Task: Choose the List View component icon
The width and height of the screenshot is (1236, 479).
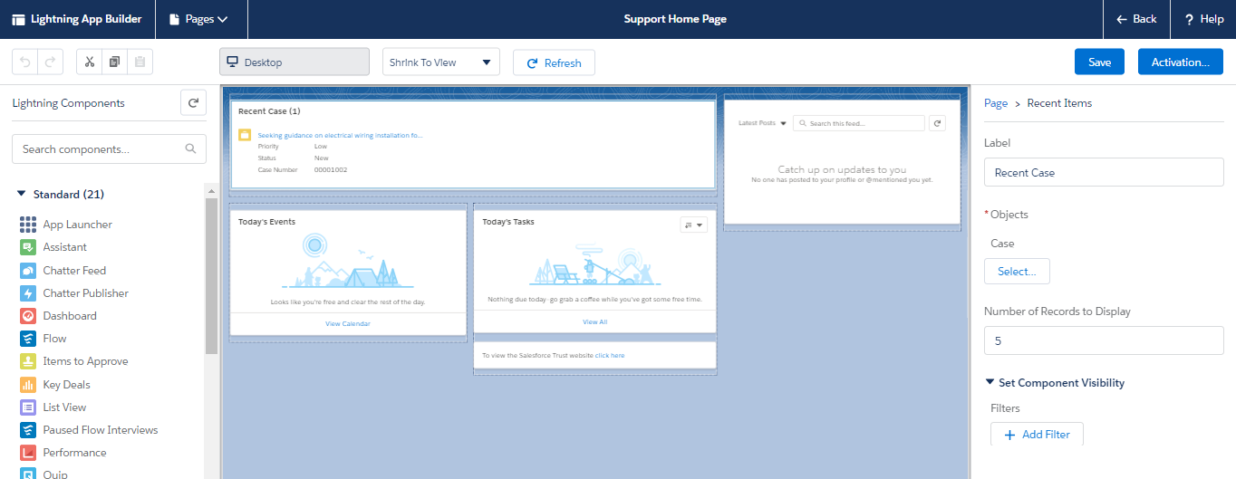Action: click(27, 407)
